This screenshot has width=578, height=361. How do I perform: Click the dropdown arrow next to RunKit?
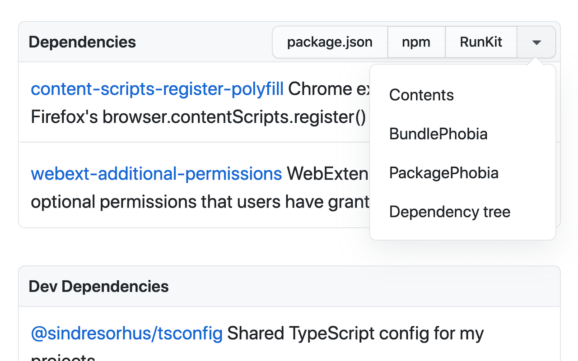click(536, 42)
